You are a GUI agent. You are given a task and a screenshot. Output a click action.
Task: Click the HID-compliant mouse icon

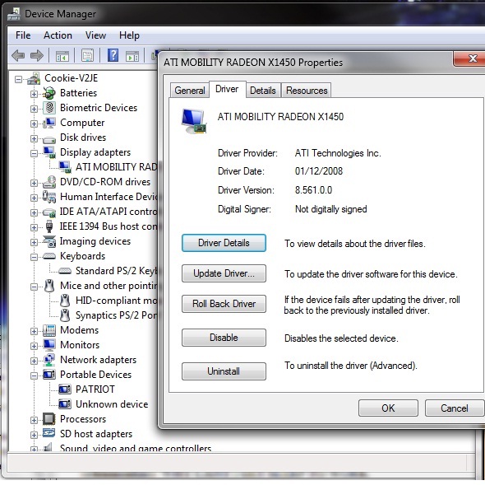point(65,301)
